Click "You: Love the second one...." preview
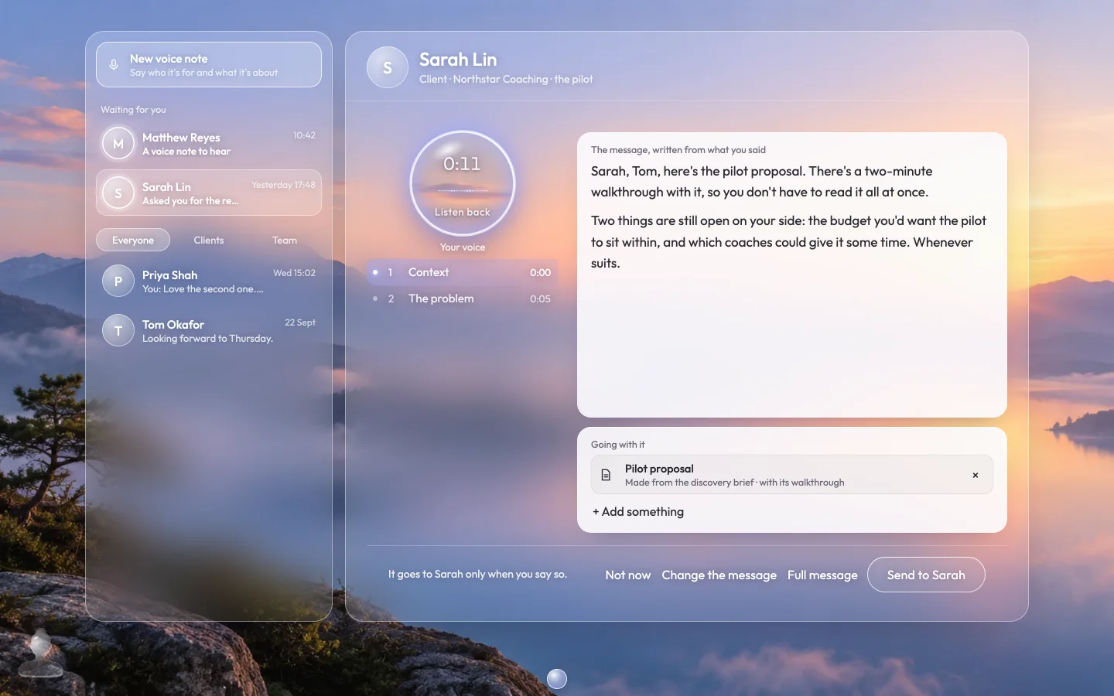Image resolution: width=1114 pixels, height=696 pixels. coord(203,289)
